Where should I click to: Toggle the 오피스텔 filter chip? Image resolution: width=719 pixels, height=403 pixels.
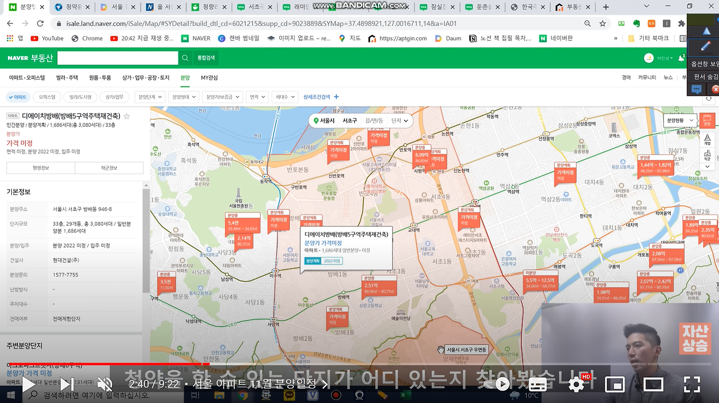(47, 97)
